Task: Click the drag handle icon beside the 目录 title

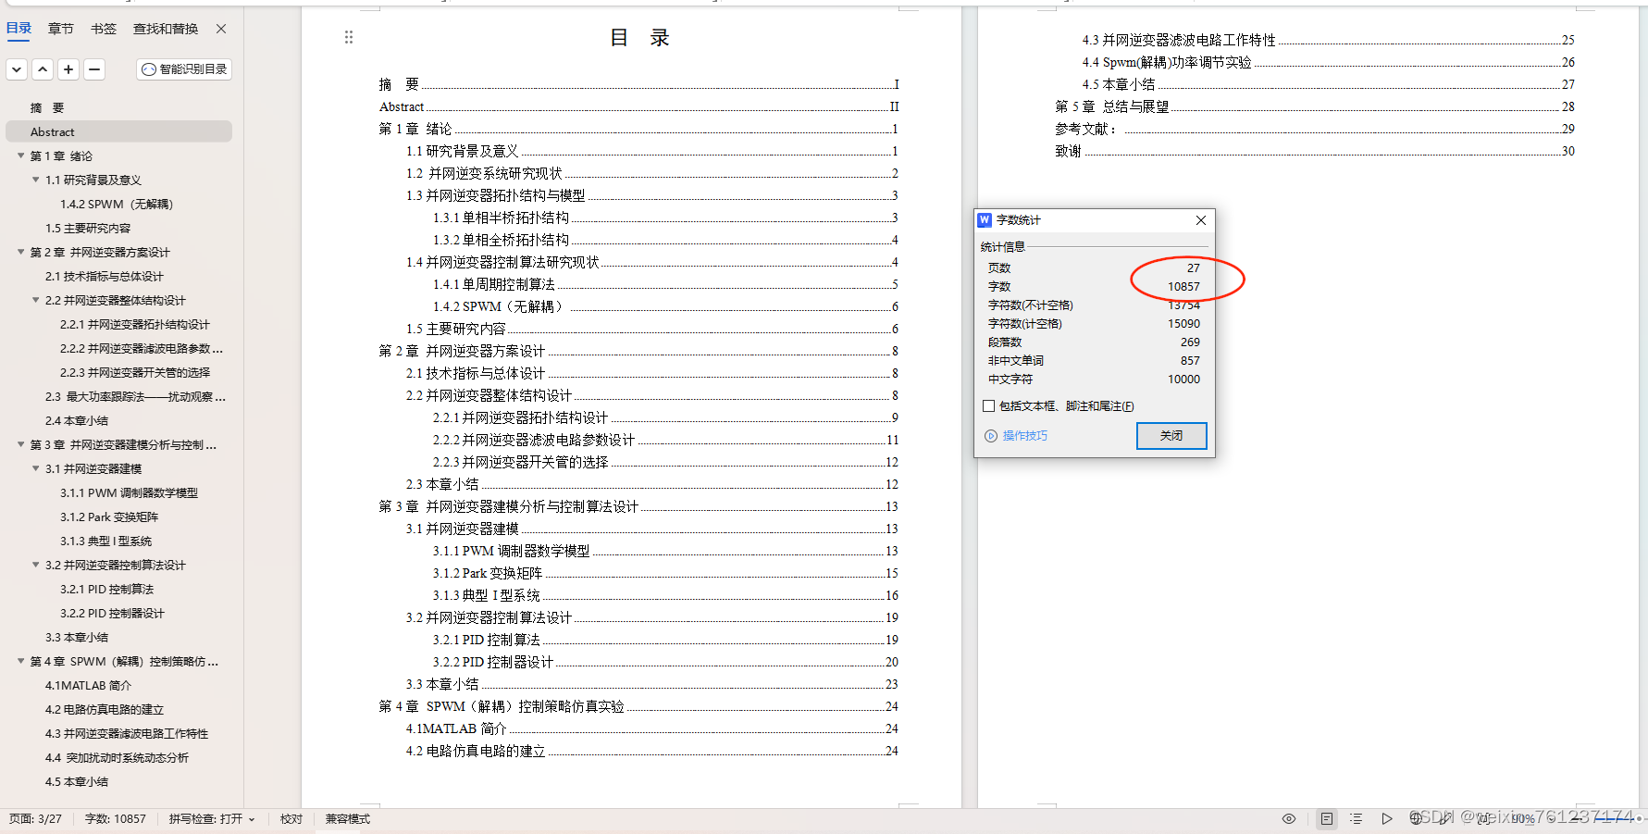Action: click(x=349, y=37)
